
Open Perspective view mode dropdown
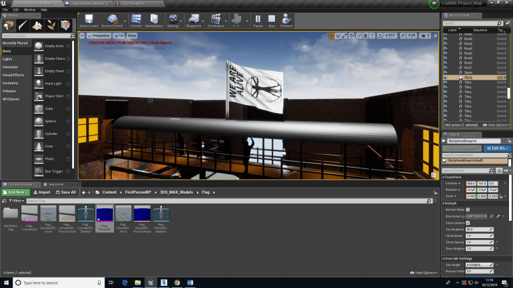coord(99,36)
